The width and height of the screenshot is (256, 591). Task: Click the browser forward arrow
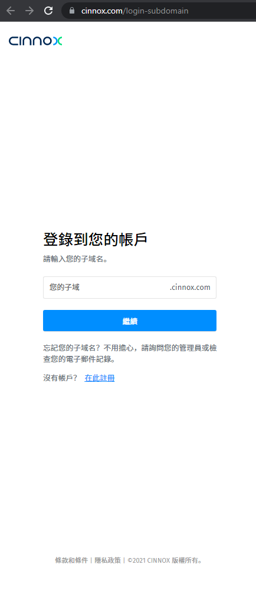click(29, 11)
